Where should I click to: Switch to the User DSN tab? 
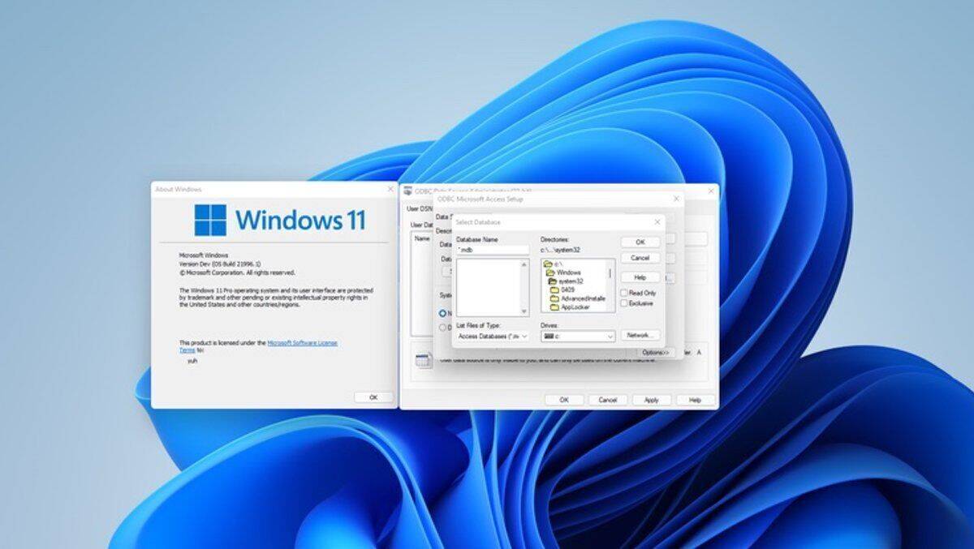(420, 208)
